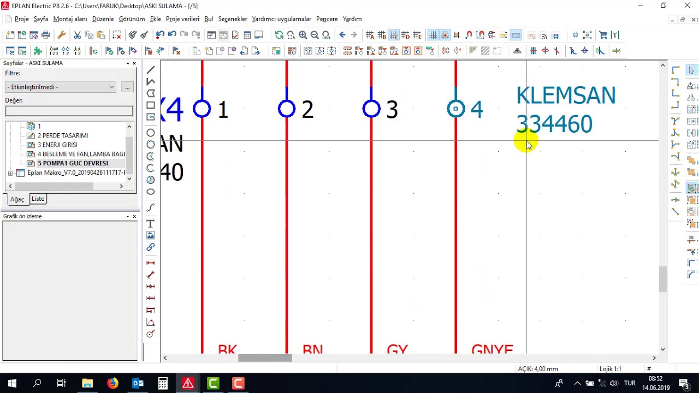The image size is (699, 393).
Task: Open the Sayfa menu
Action: pyautogui.click(x=41, y=19)
